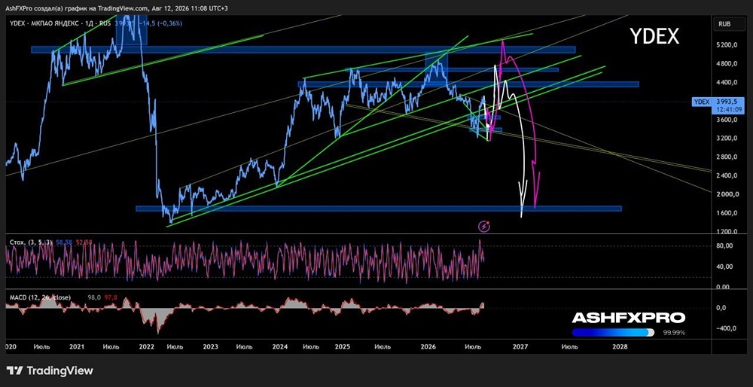Screen dimensions: 753x387
Task: Click the 3600,0 price axis label
Action: tap(728, 120)
